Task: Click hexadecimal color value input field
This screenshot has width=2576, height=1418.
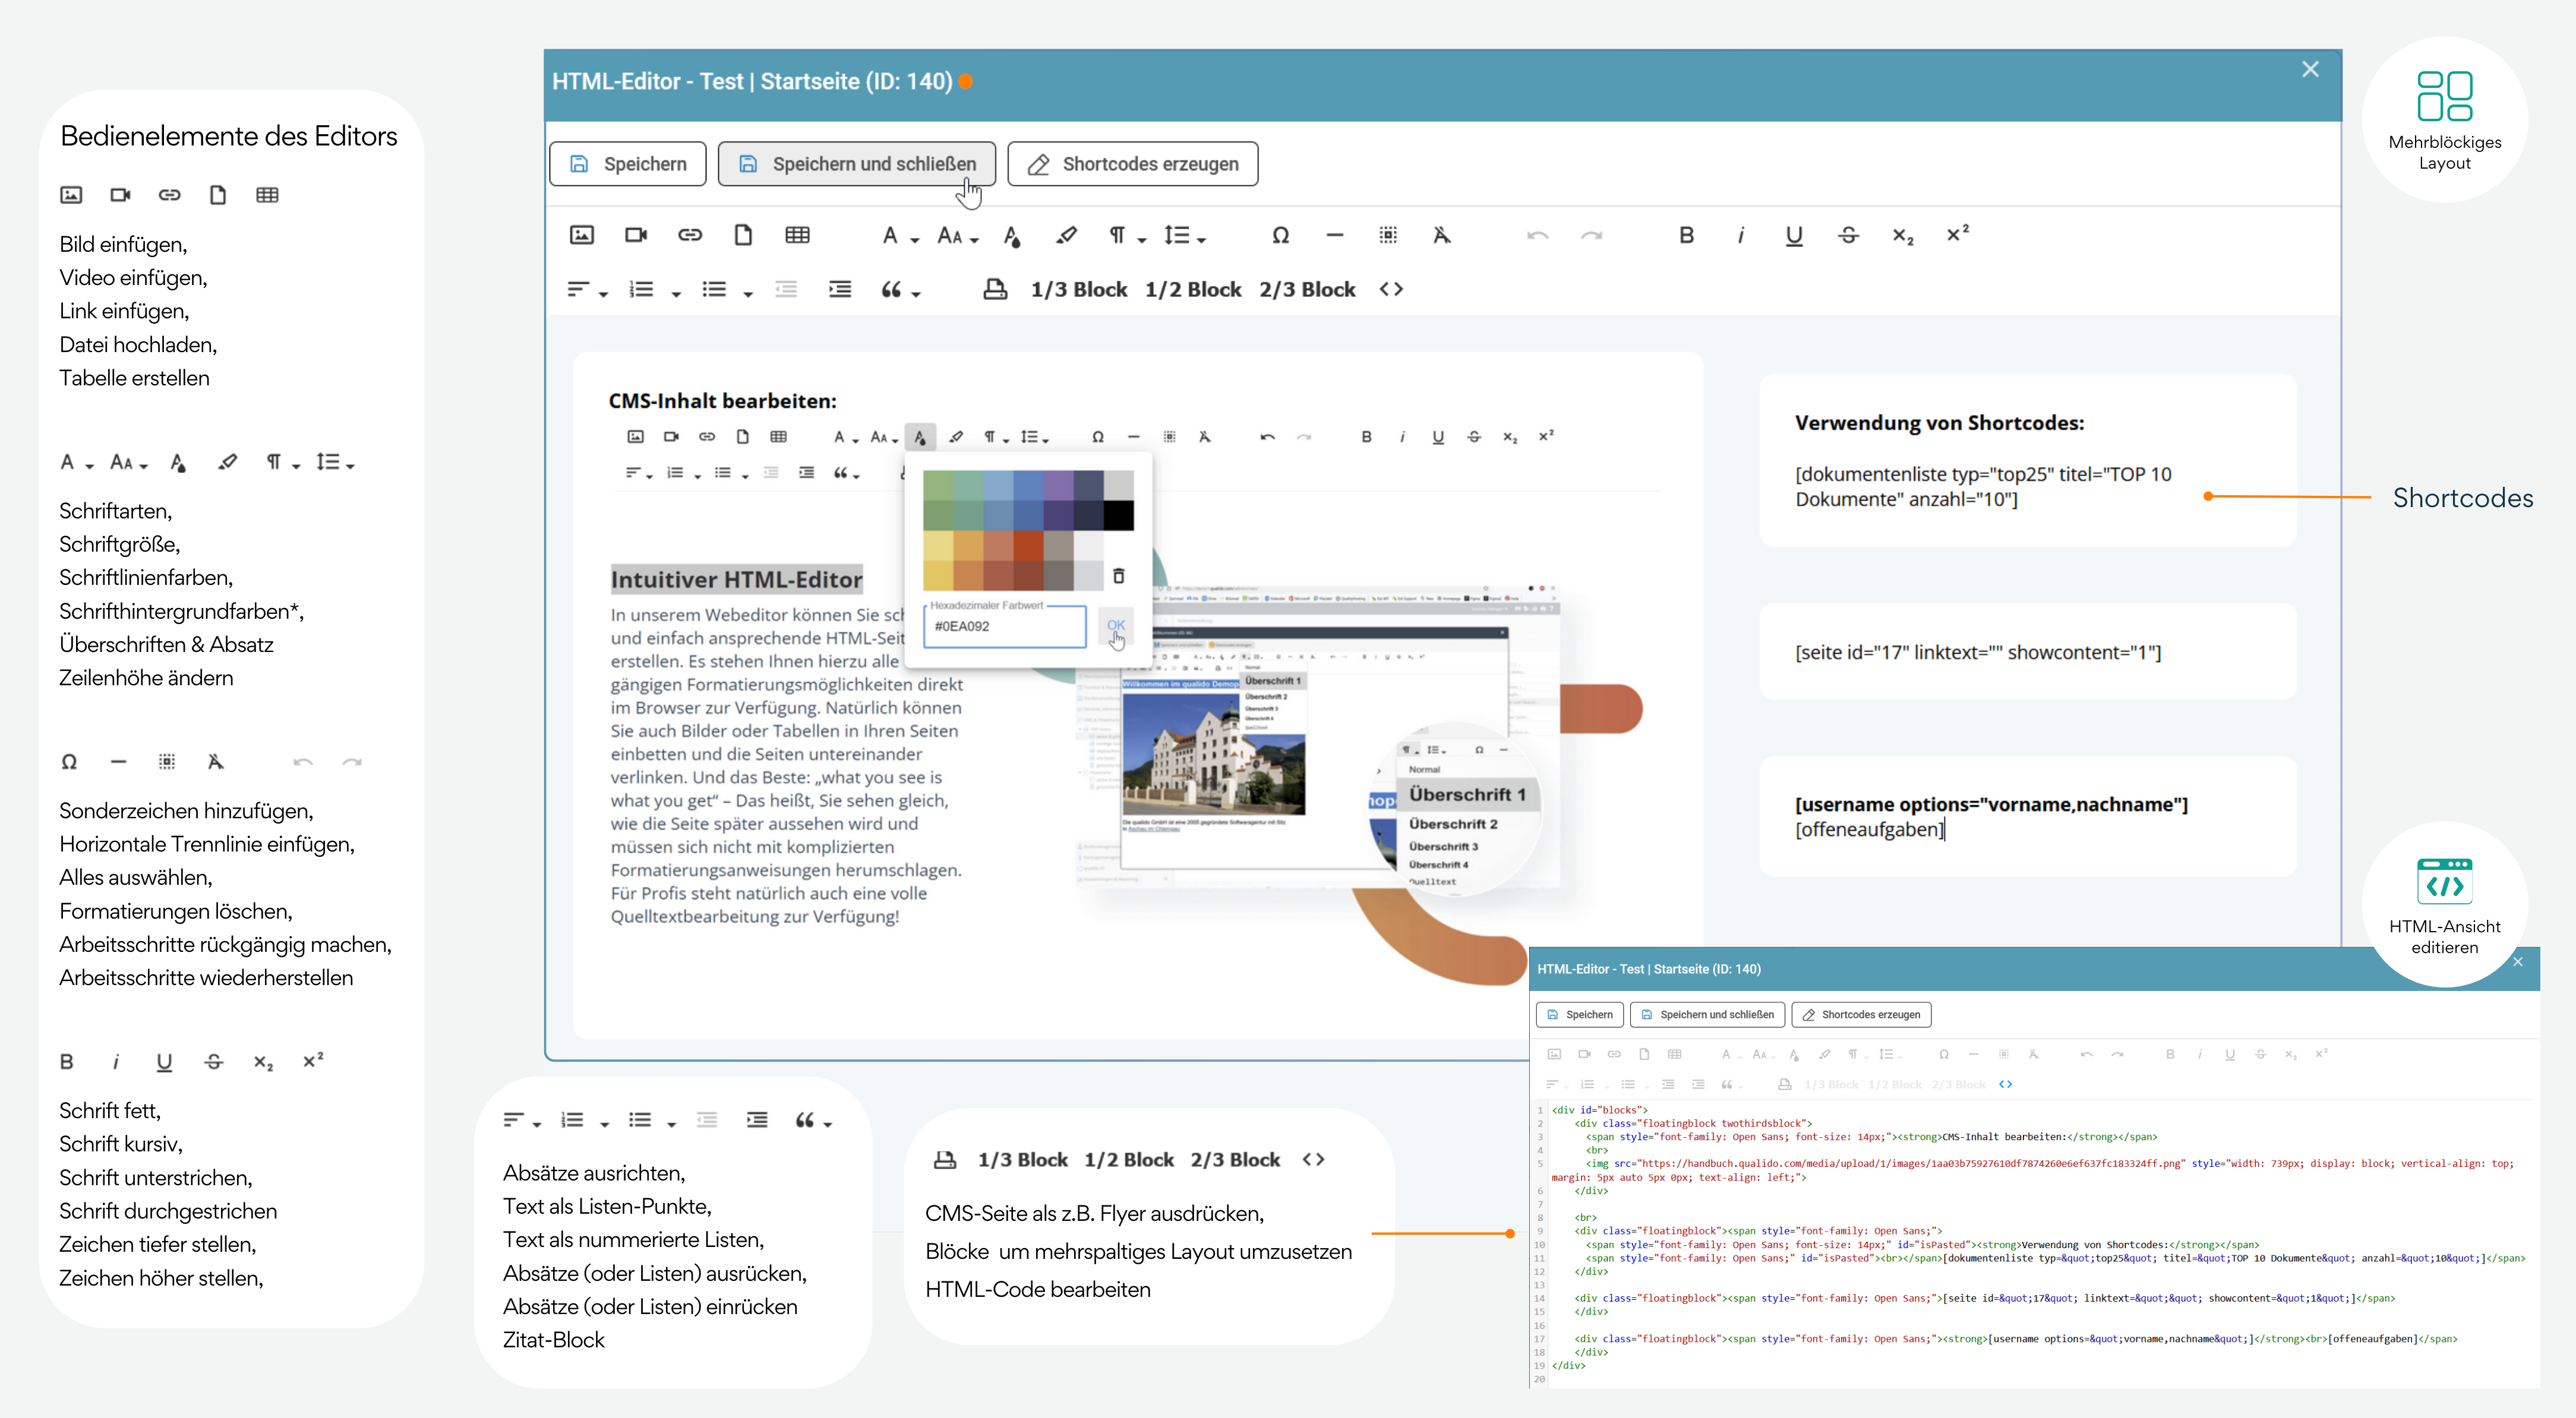Action: tap(1004, 626)
